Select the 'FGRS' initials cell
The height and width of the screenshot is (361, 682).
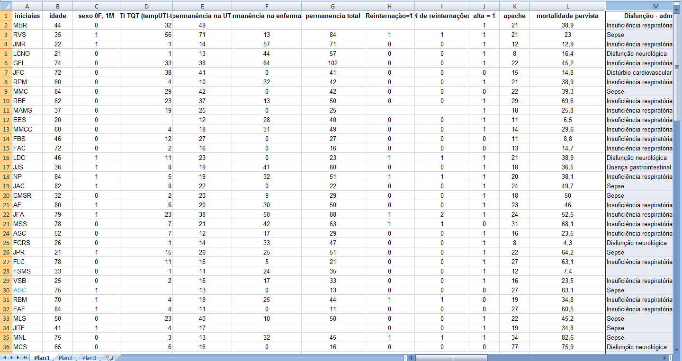[27, 243]
